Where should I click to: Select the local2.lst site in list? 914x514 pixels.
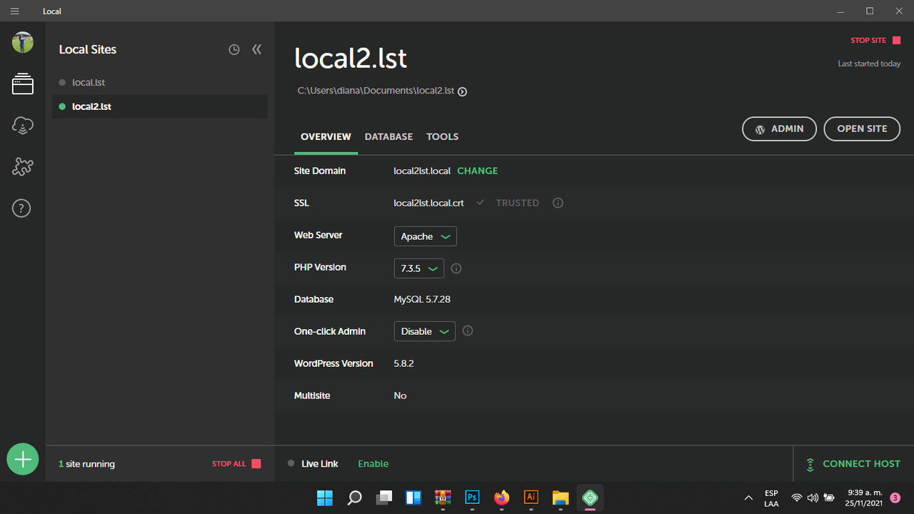160,106
